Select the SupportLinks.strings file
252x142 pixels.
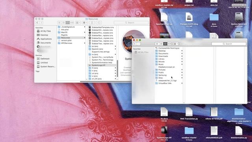[101, 52]
